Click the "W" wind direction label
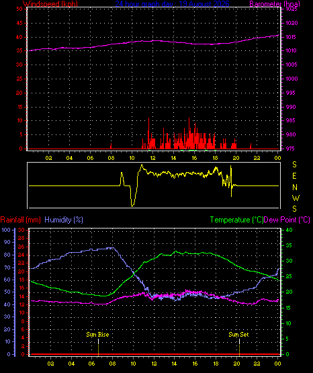The height and width of the screenshot is (373, 313). click(x=296, y=198)
